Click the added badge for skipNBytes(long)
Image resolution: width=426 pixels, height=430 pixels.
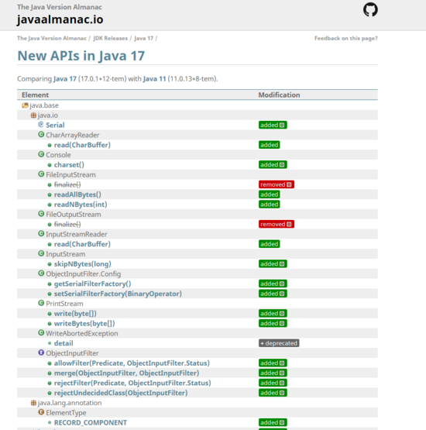pos(273,264)
